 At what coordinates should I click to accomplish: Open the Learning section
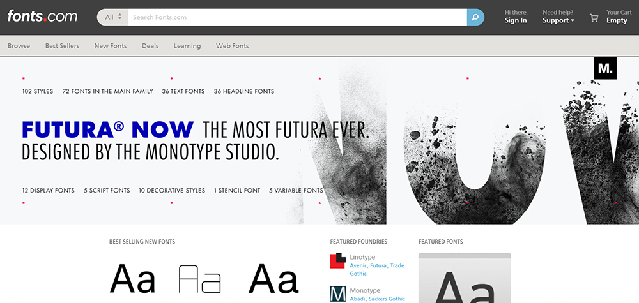pyautogui.click(x=187, y=46)
